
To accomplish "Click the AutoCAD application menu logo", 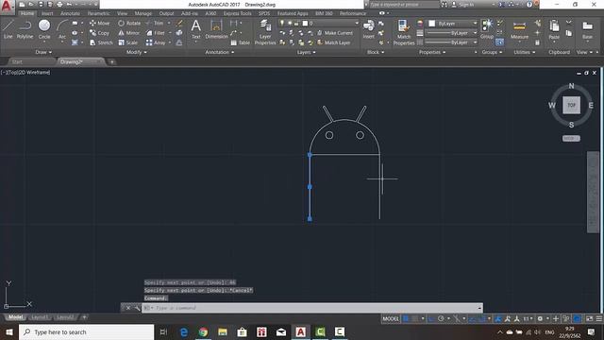I will coord(8,7).
